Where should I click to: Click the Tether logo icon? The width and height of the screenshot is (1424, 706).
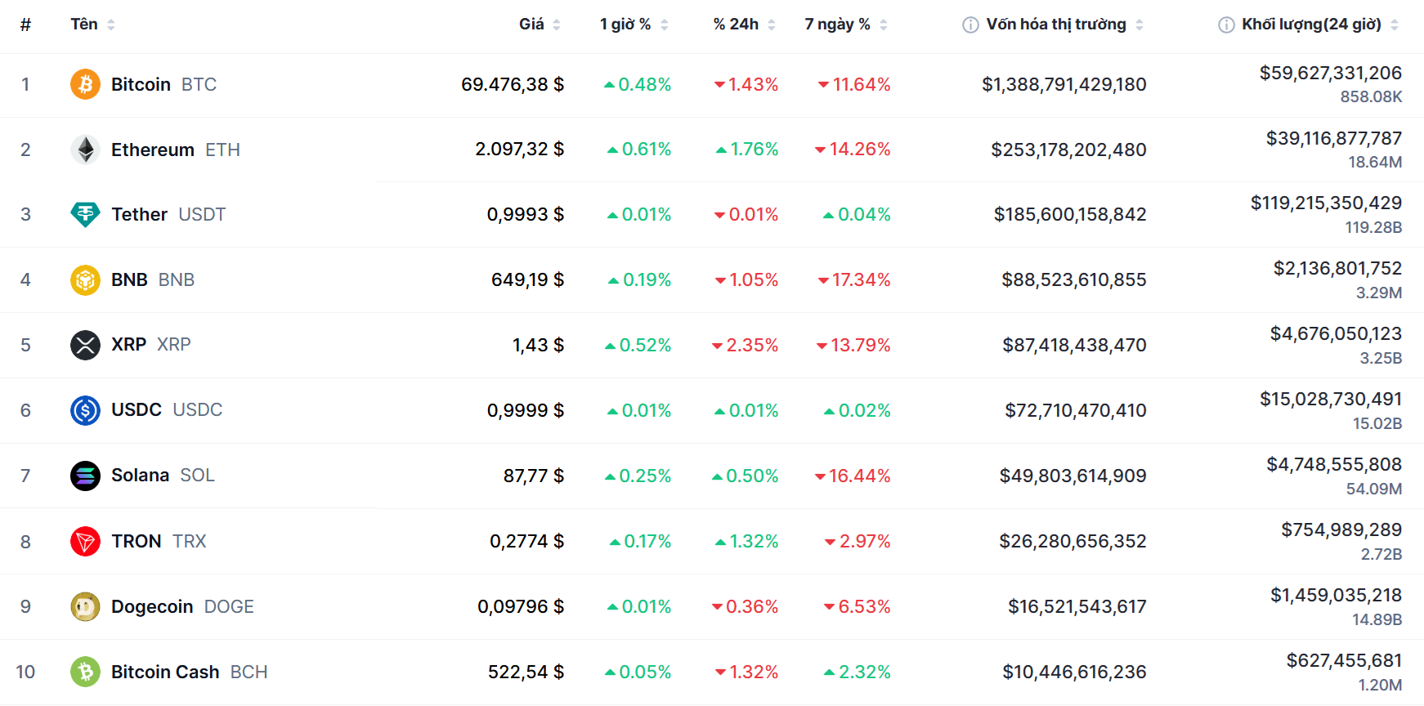[85, 214]
